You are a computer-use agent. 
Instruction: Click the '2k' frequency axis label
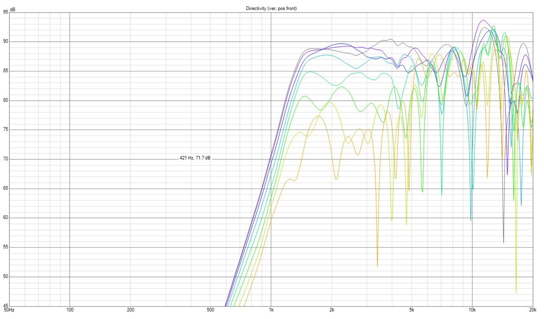coord(332,310)
